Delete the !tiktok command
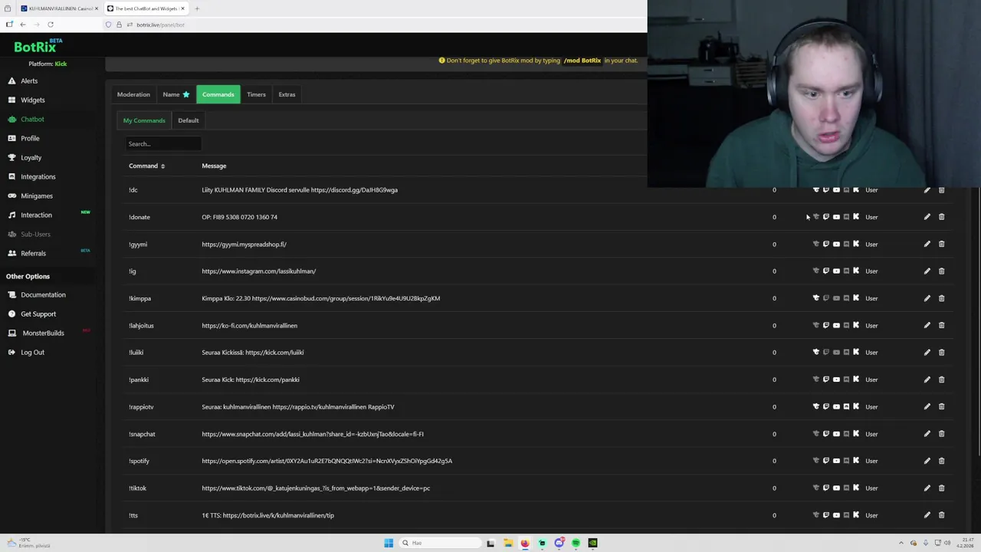 tap(941, 488)
